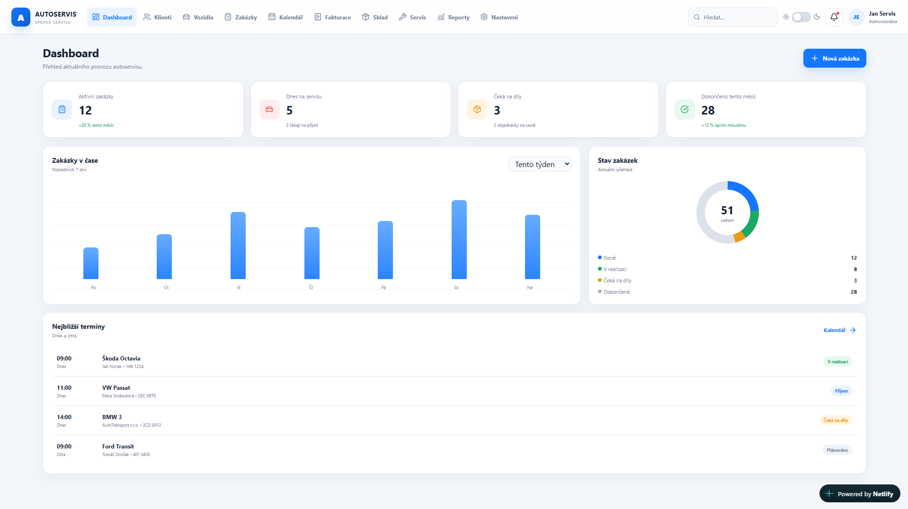The height and width of the screenshot is (509, 908).
Task: Click the green V realizaci legend dot
Action: 600,269
